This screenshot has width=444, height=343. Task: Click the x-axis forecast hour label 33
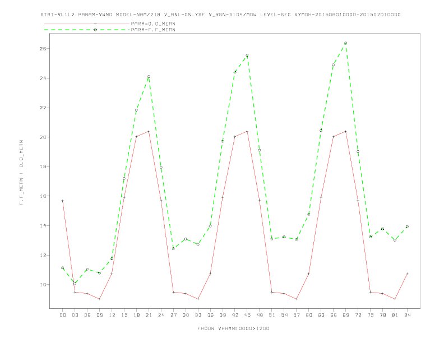tap(198, 315)
